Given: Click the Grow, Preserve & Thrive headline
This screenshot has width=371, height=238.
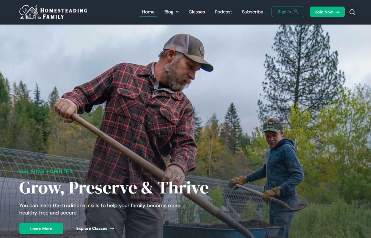Looking at the screenshot, I should tap(114, 188).
